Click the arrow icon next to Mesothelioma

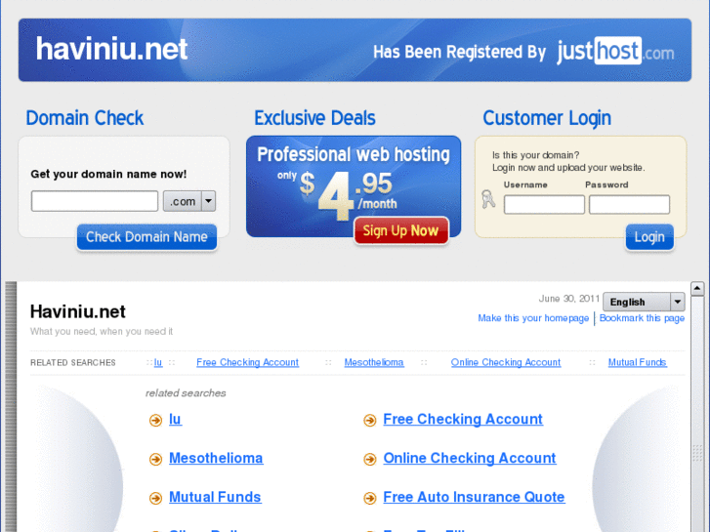tap(155, 459)
